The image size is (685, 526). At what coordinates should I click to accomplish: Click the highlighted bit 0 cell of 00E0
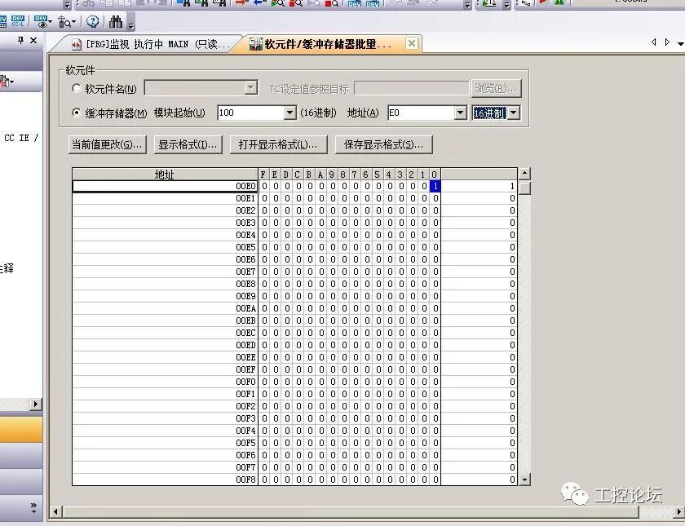pos(435,186)
